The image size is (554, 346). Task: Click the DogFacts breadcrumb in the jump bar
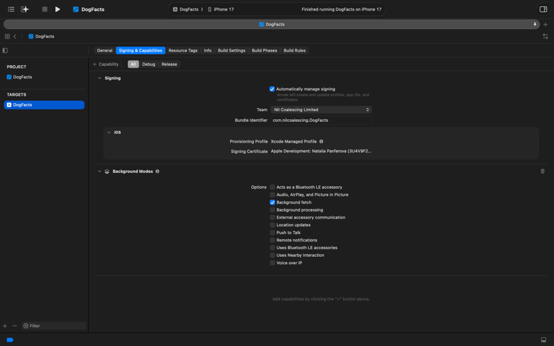41,36
